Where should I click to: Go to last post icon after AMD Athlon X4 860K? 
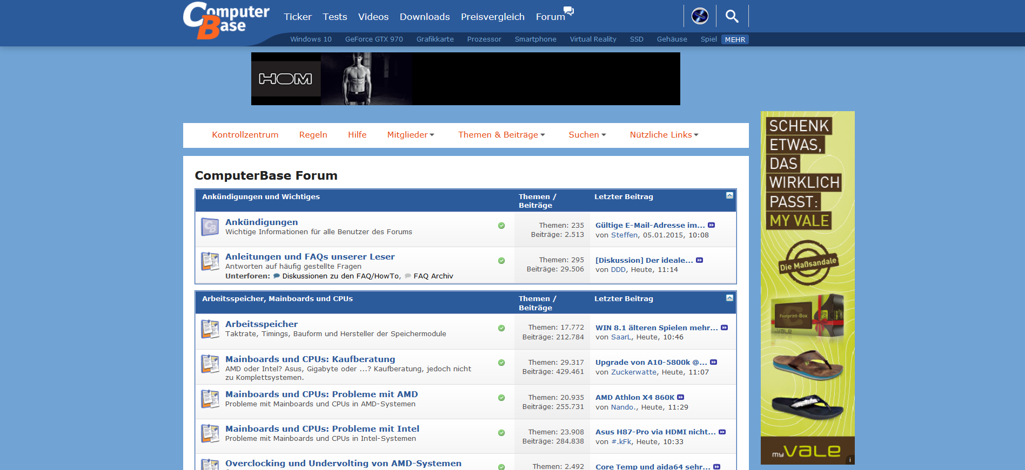pyautogui.click(x=681, y=397)
